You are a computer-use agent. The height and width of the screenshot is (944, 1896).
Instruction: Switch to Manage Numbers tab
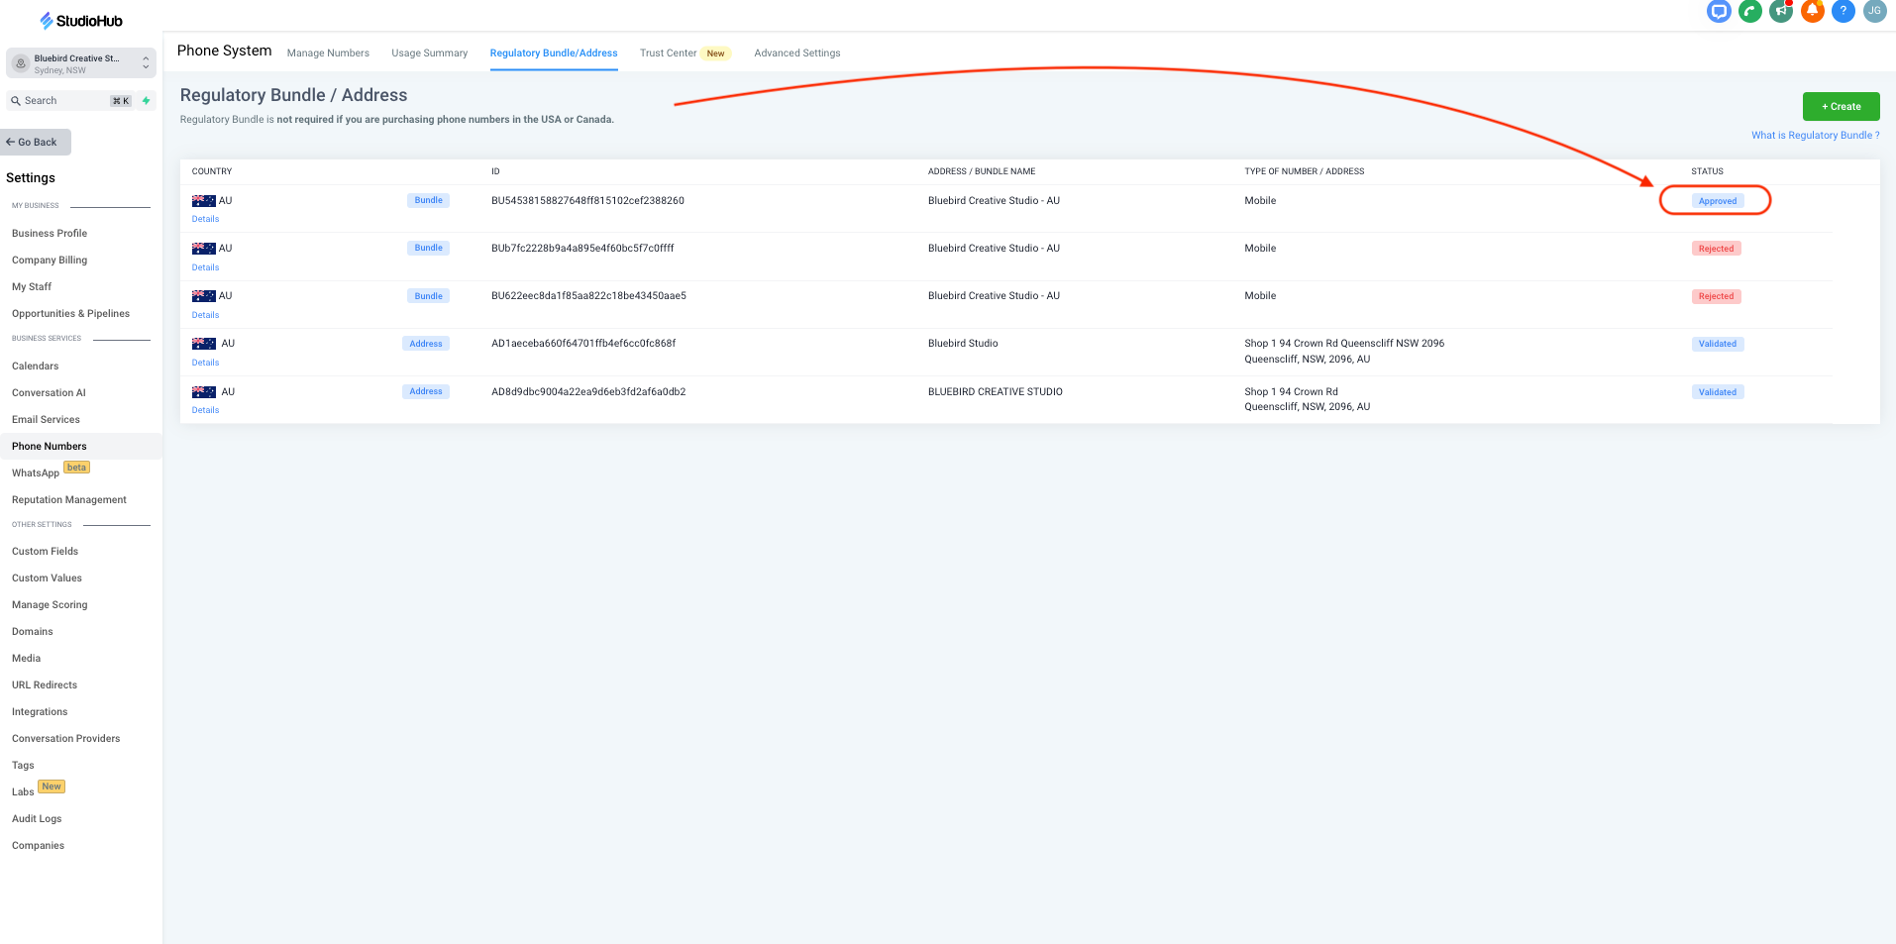point(328,53)
